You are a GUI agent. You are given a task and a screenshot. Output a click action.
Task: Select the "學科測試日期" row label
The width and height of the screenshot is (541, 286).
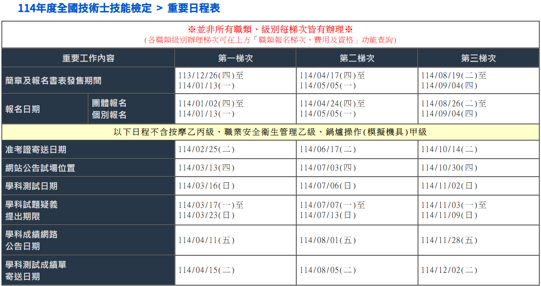(x=31, y=186)
